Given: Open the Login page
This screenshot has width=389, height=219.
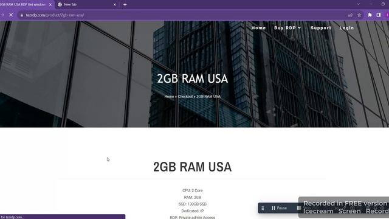Looking at the screenshot, I should 346,28.
